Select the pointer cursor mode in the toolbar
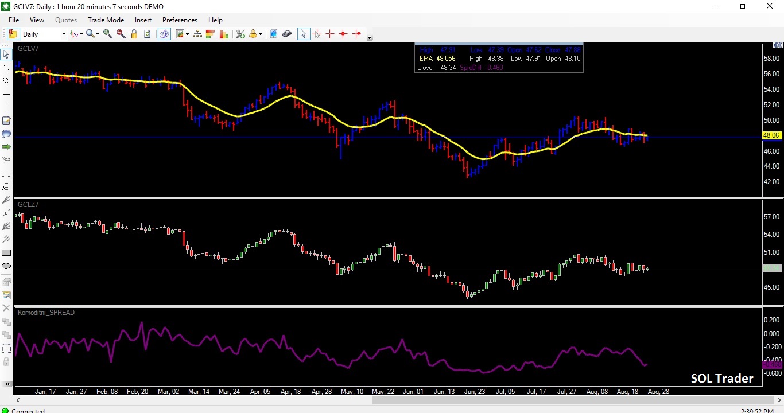This screenshot has height=413, width=784. 303,34
